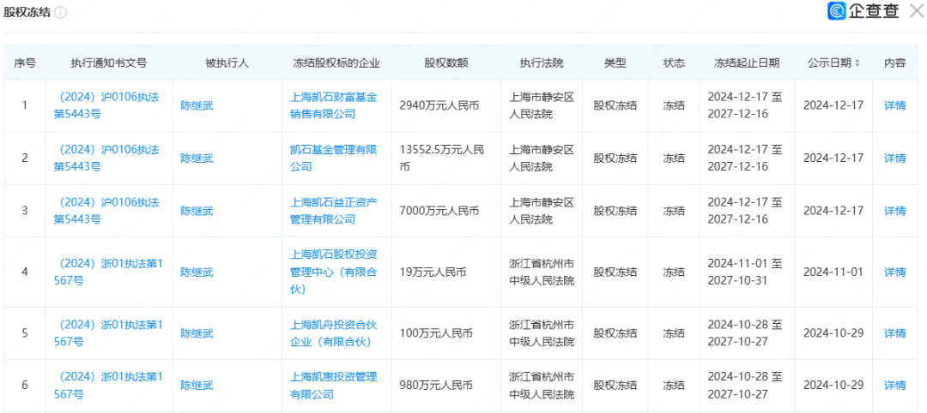Close the 股权冻结 panel with X
927x413 pixels.
[x=916, y=11]
